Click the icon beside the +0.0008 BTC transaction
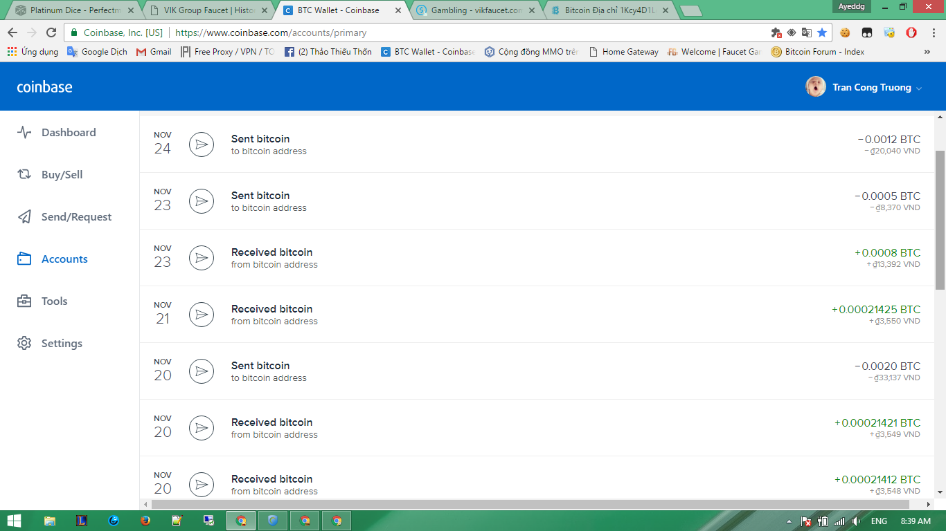The height and width of the screenshot is (531, 946). (x=202, y=258)
